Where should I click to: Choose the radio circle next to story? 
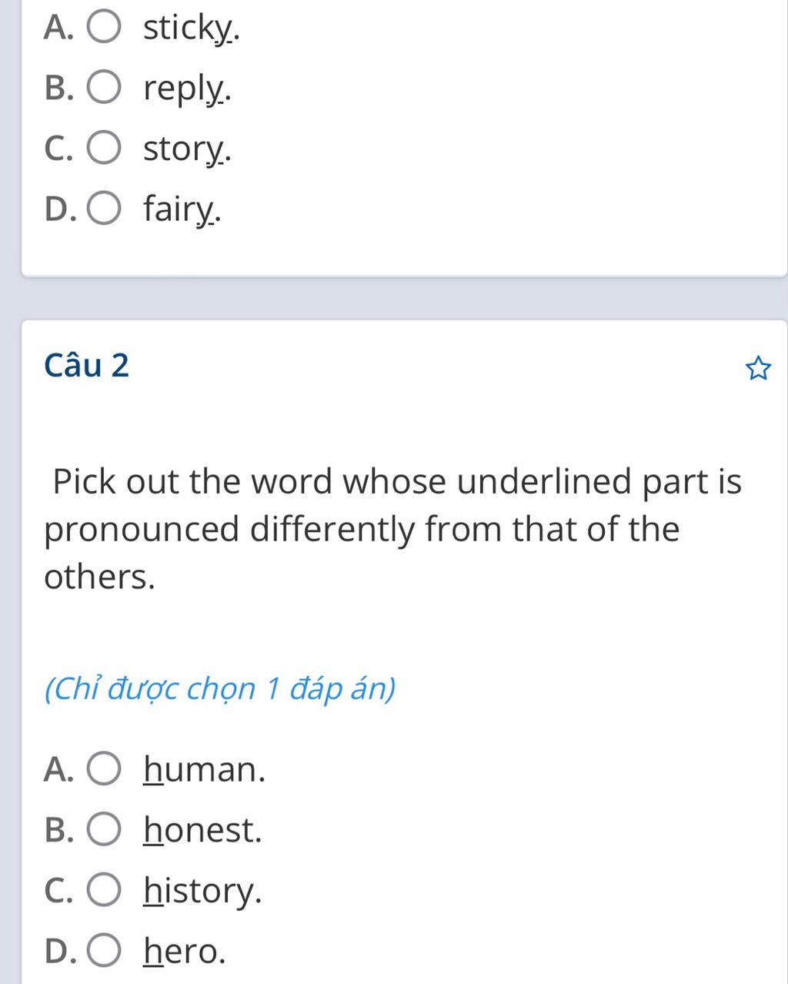104,149
